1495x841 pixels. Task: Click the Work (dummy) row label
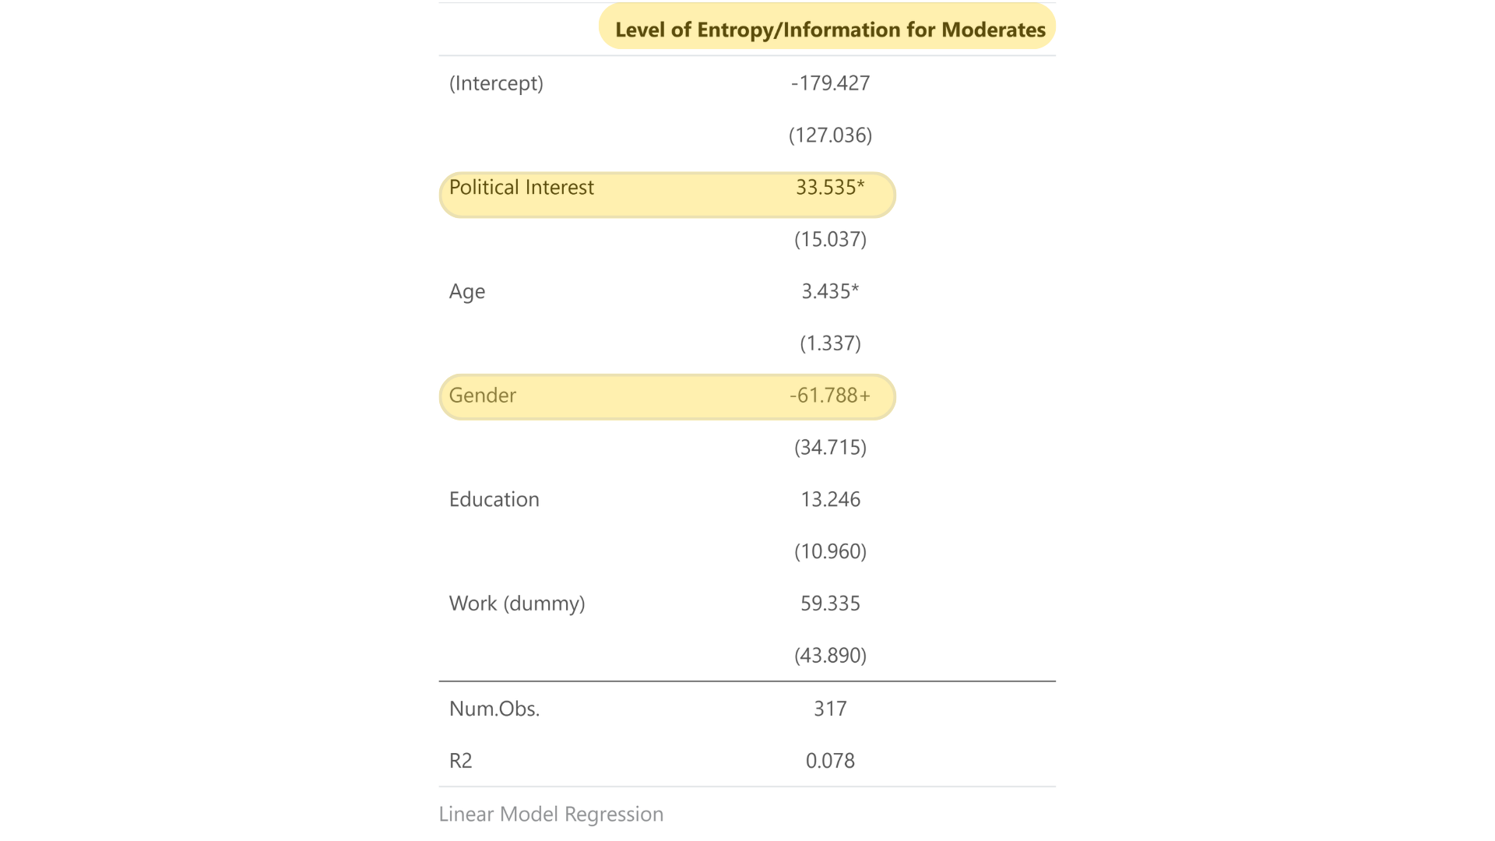[x=517, y=603]
